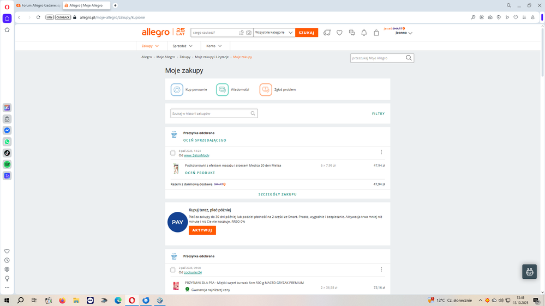Expand the Wszystkie kategorie dropdown
The image size is (545, 306).
[x=274, y=33]
